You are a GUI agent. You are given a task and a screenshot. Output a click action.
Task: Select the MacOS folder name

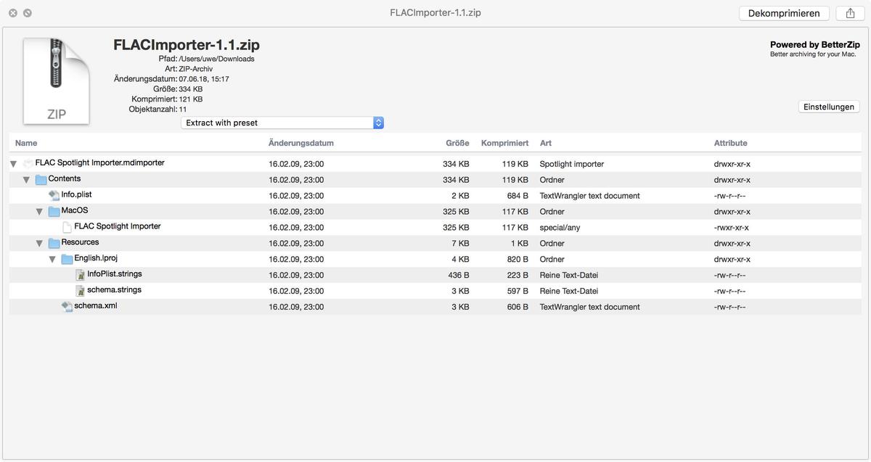click(75, 210)
